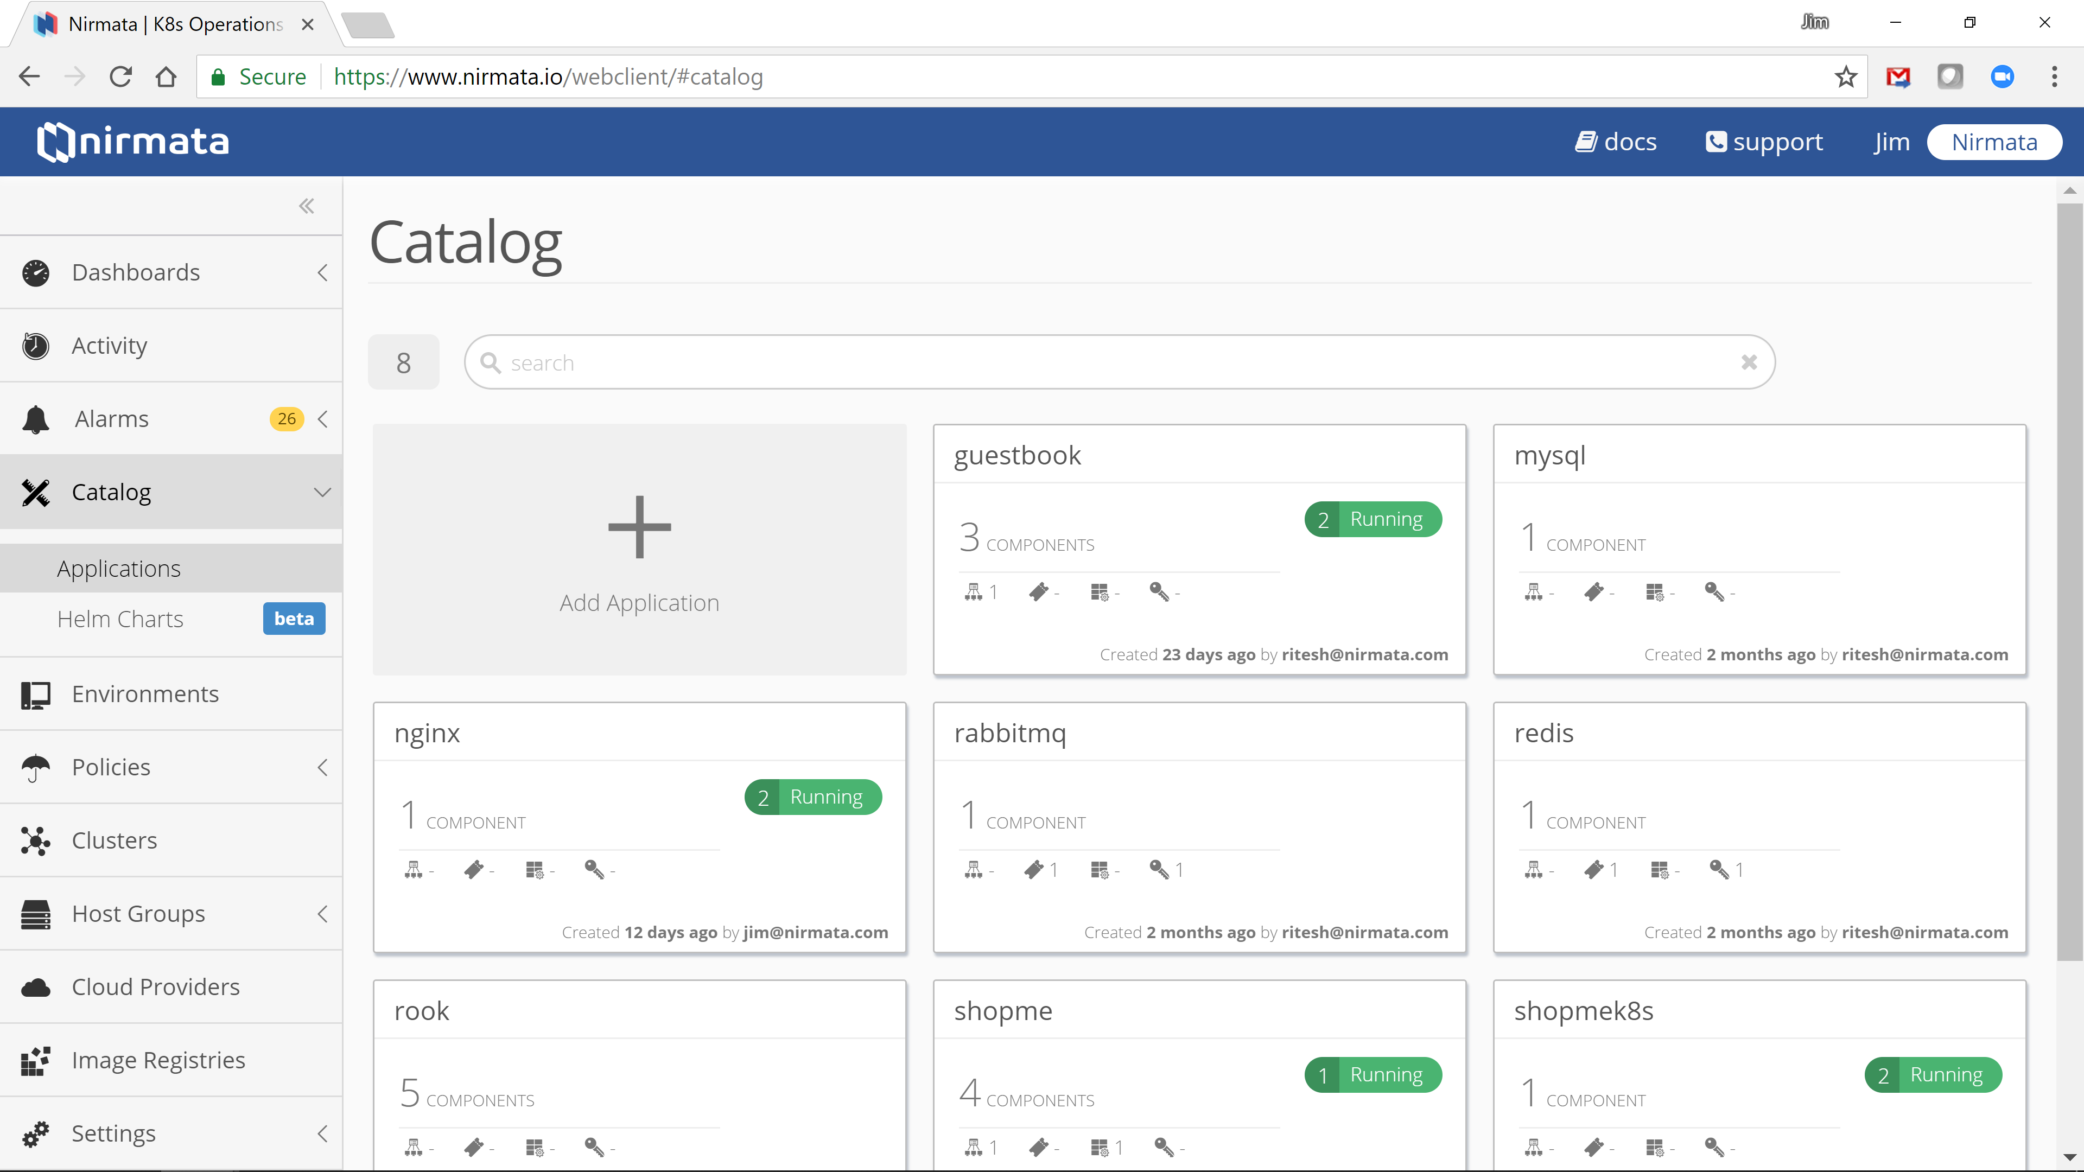Open the support link
The width and height of the screenshot is (2084, 1172).
pyautogui.click(x=1764, y=142)
